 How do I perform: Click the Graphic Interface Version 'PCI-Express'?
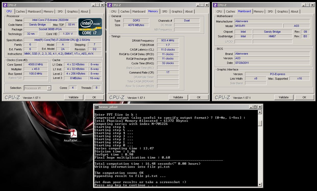[277, 74]
